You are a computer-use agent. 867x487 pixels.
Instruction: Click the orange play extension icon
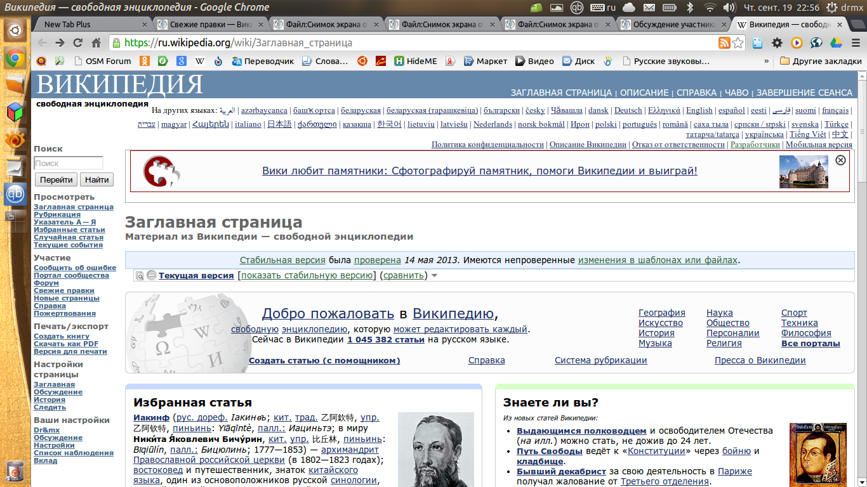(x=797, y=43)
